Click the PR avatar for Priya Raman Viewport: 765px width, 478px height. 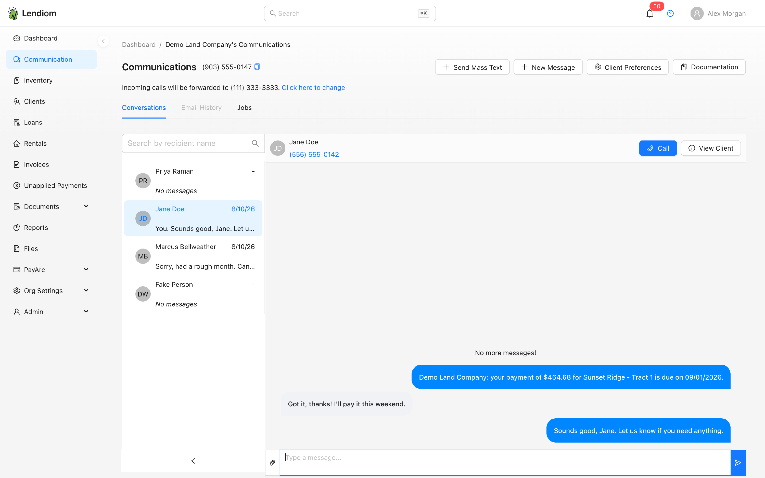click(x=143, y=181)
